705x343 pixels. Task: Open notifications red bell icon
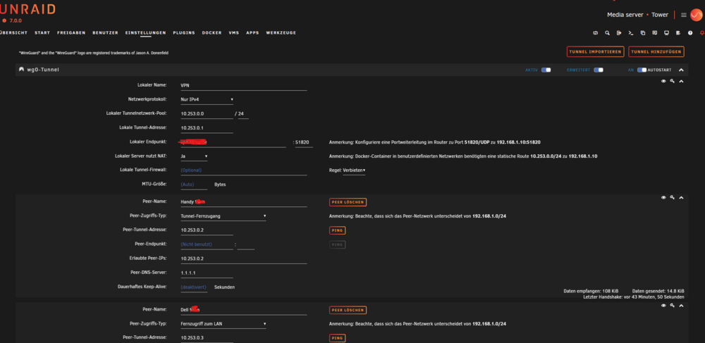coord(702,33)
